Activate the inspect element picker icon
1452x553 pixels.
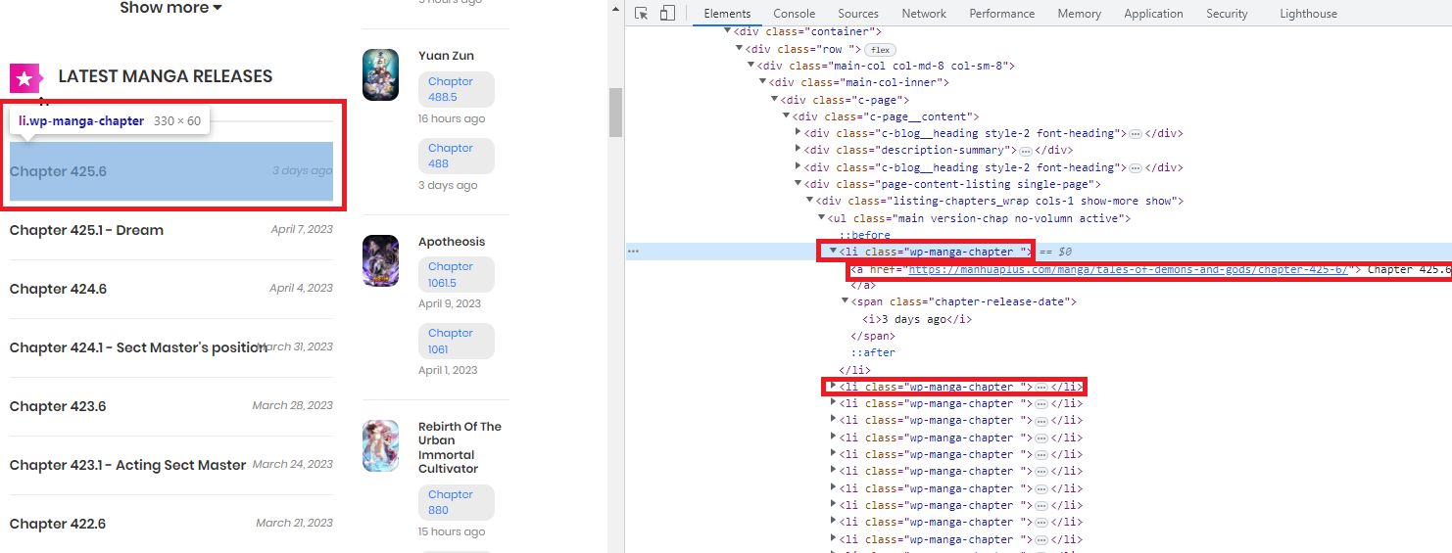(642, 14)
